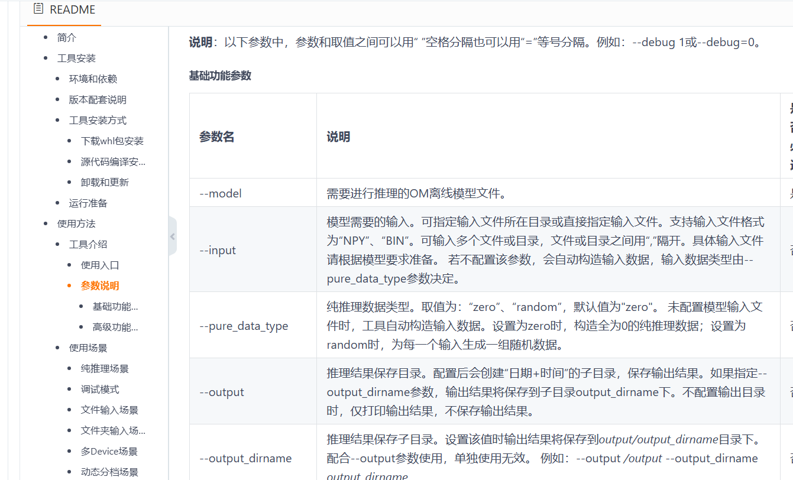Jump to 多Device场景 section
793x480 pixels.
[x=109, y=452]
